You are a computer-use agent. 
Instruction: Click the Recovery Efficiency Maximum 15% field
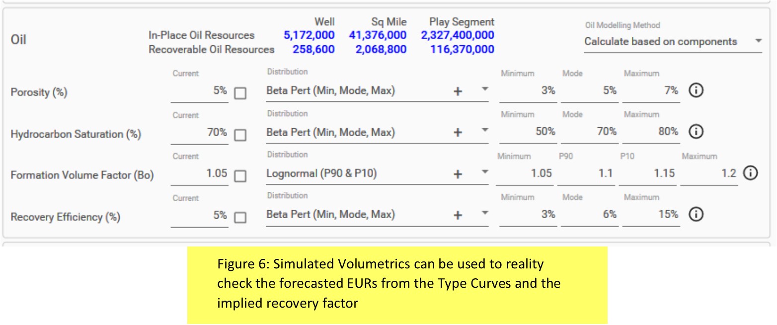tap(651, 215)
